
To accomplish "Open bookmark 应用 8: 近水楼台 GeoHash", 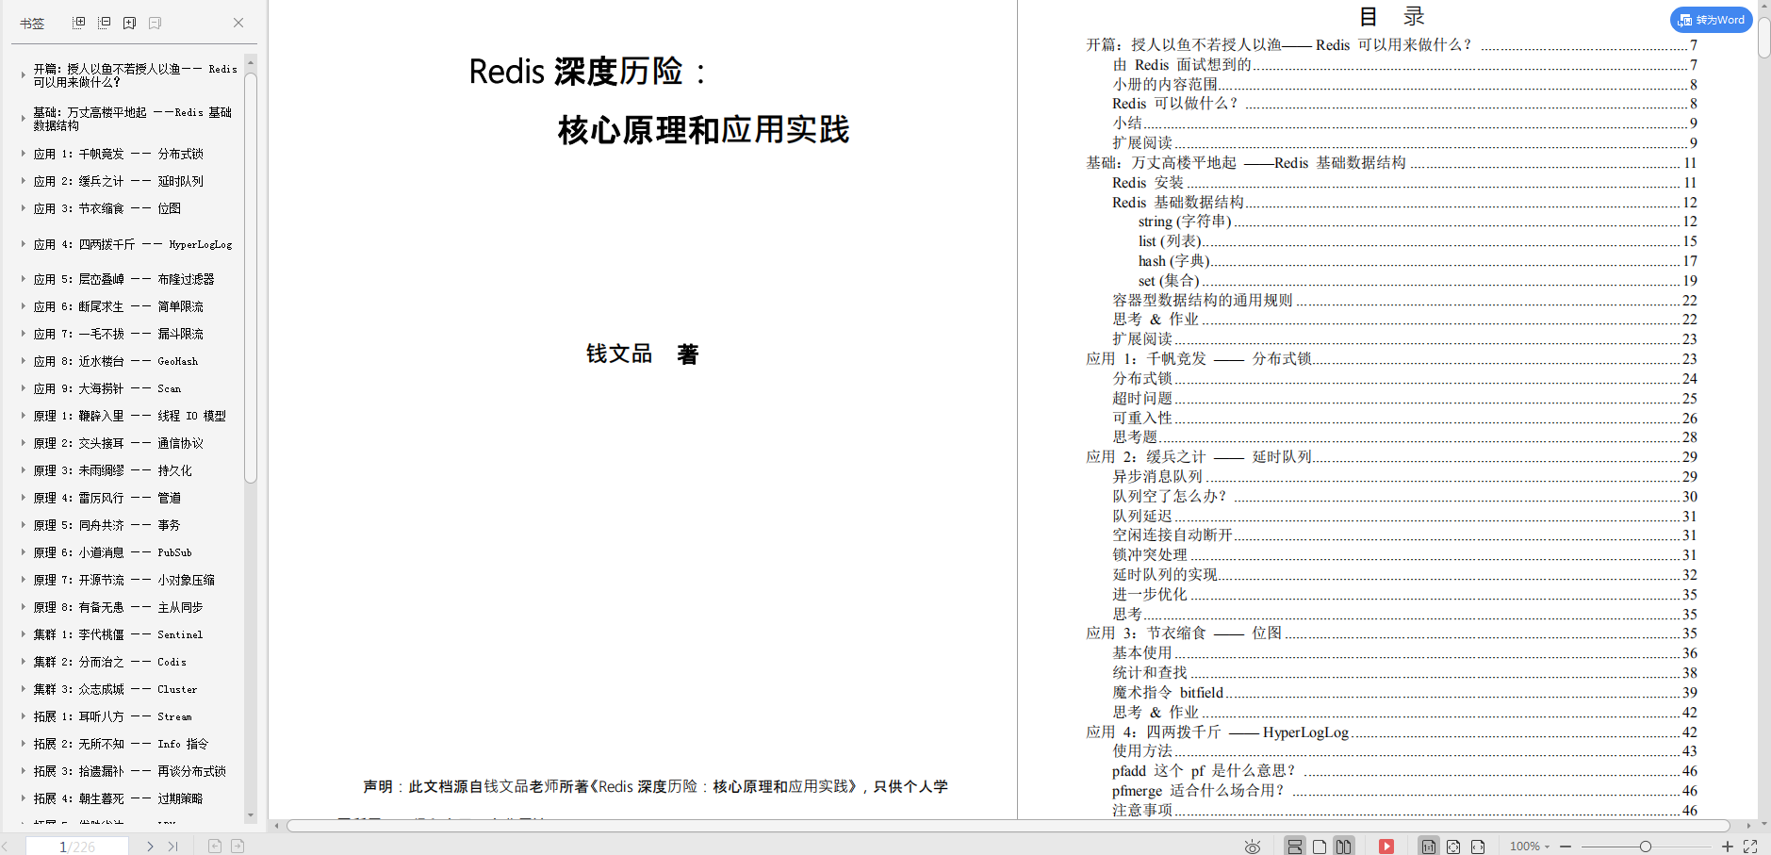I will [x=116, y=361].
